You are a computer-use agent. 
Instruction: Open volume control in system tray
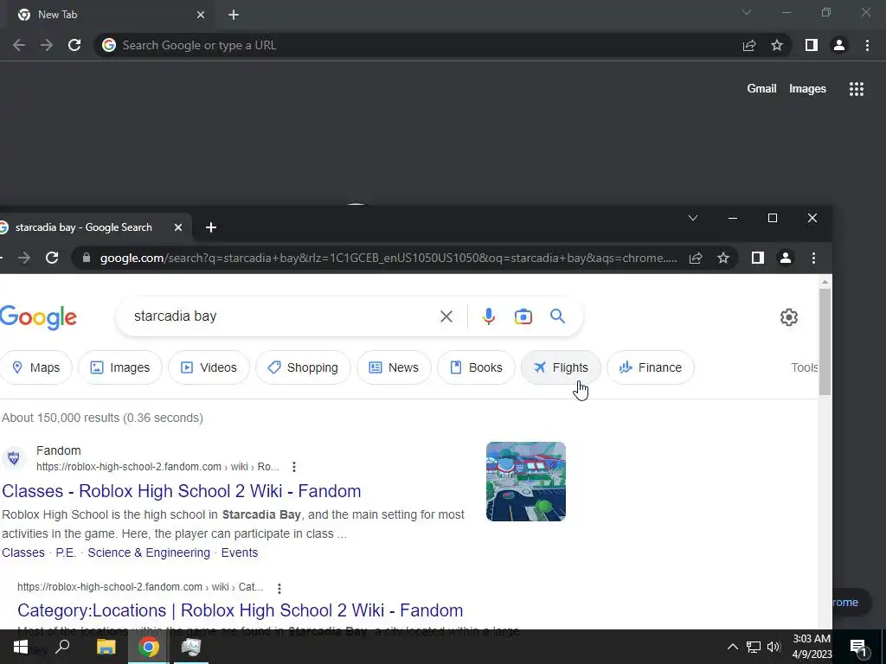(x=774, y=647)
